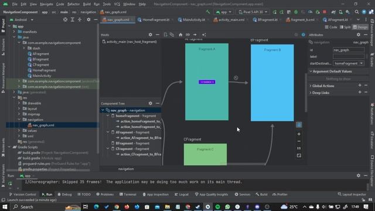Add a Deep Link with plus icon
Screen dimensions: 375x211
coord(360,93)
